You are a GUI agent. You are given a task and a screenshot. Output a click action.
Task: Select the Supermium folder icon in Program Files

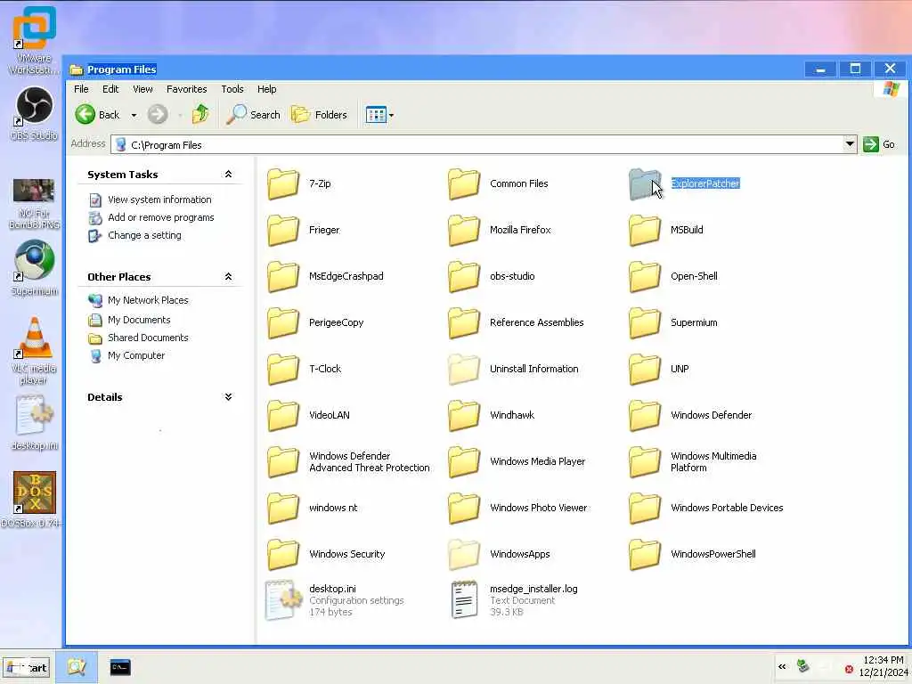(645, 322)
